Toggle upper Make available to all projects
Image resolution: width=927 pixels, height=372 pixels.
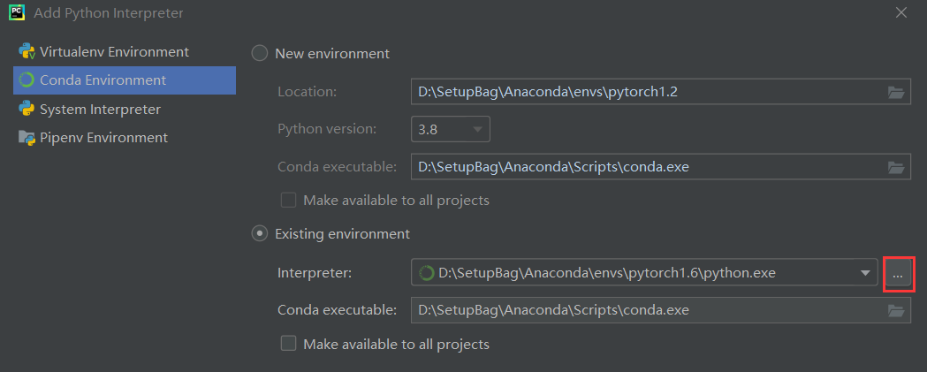pos(288,201)
